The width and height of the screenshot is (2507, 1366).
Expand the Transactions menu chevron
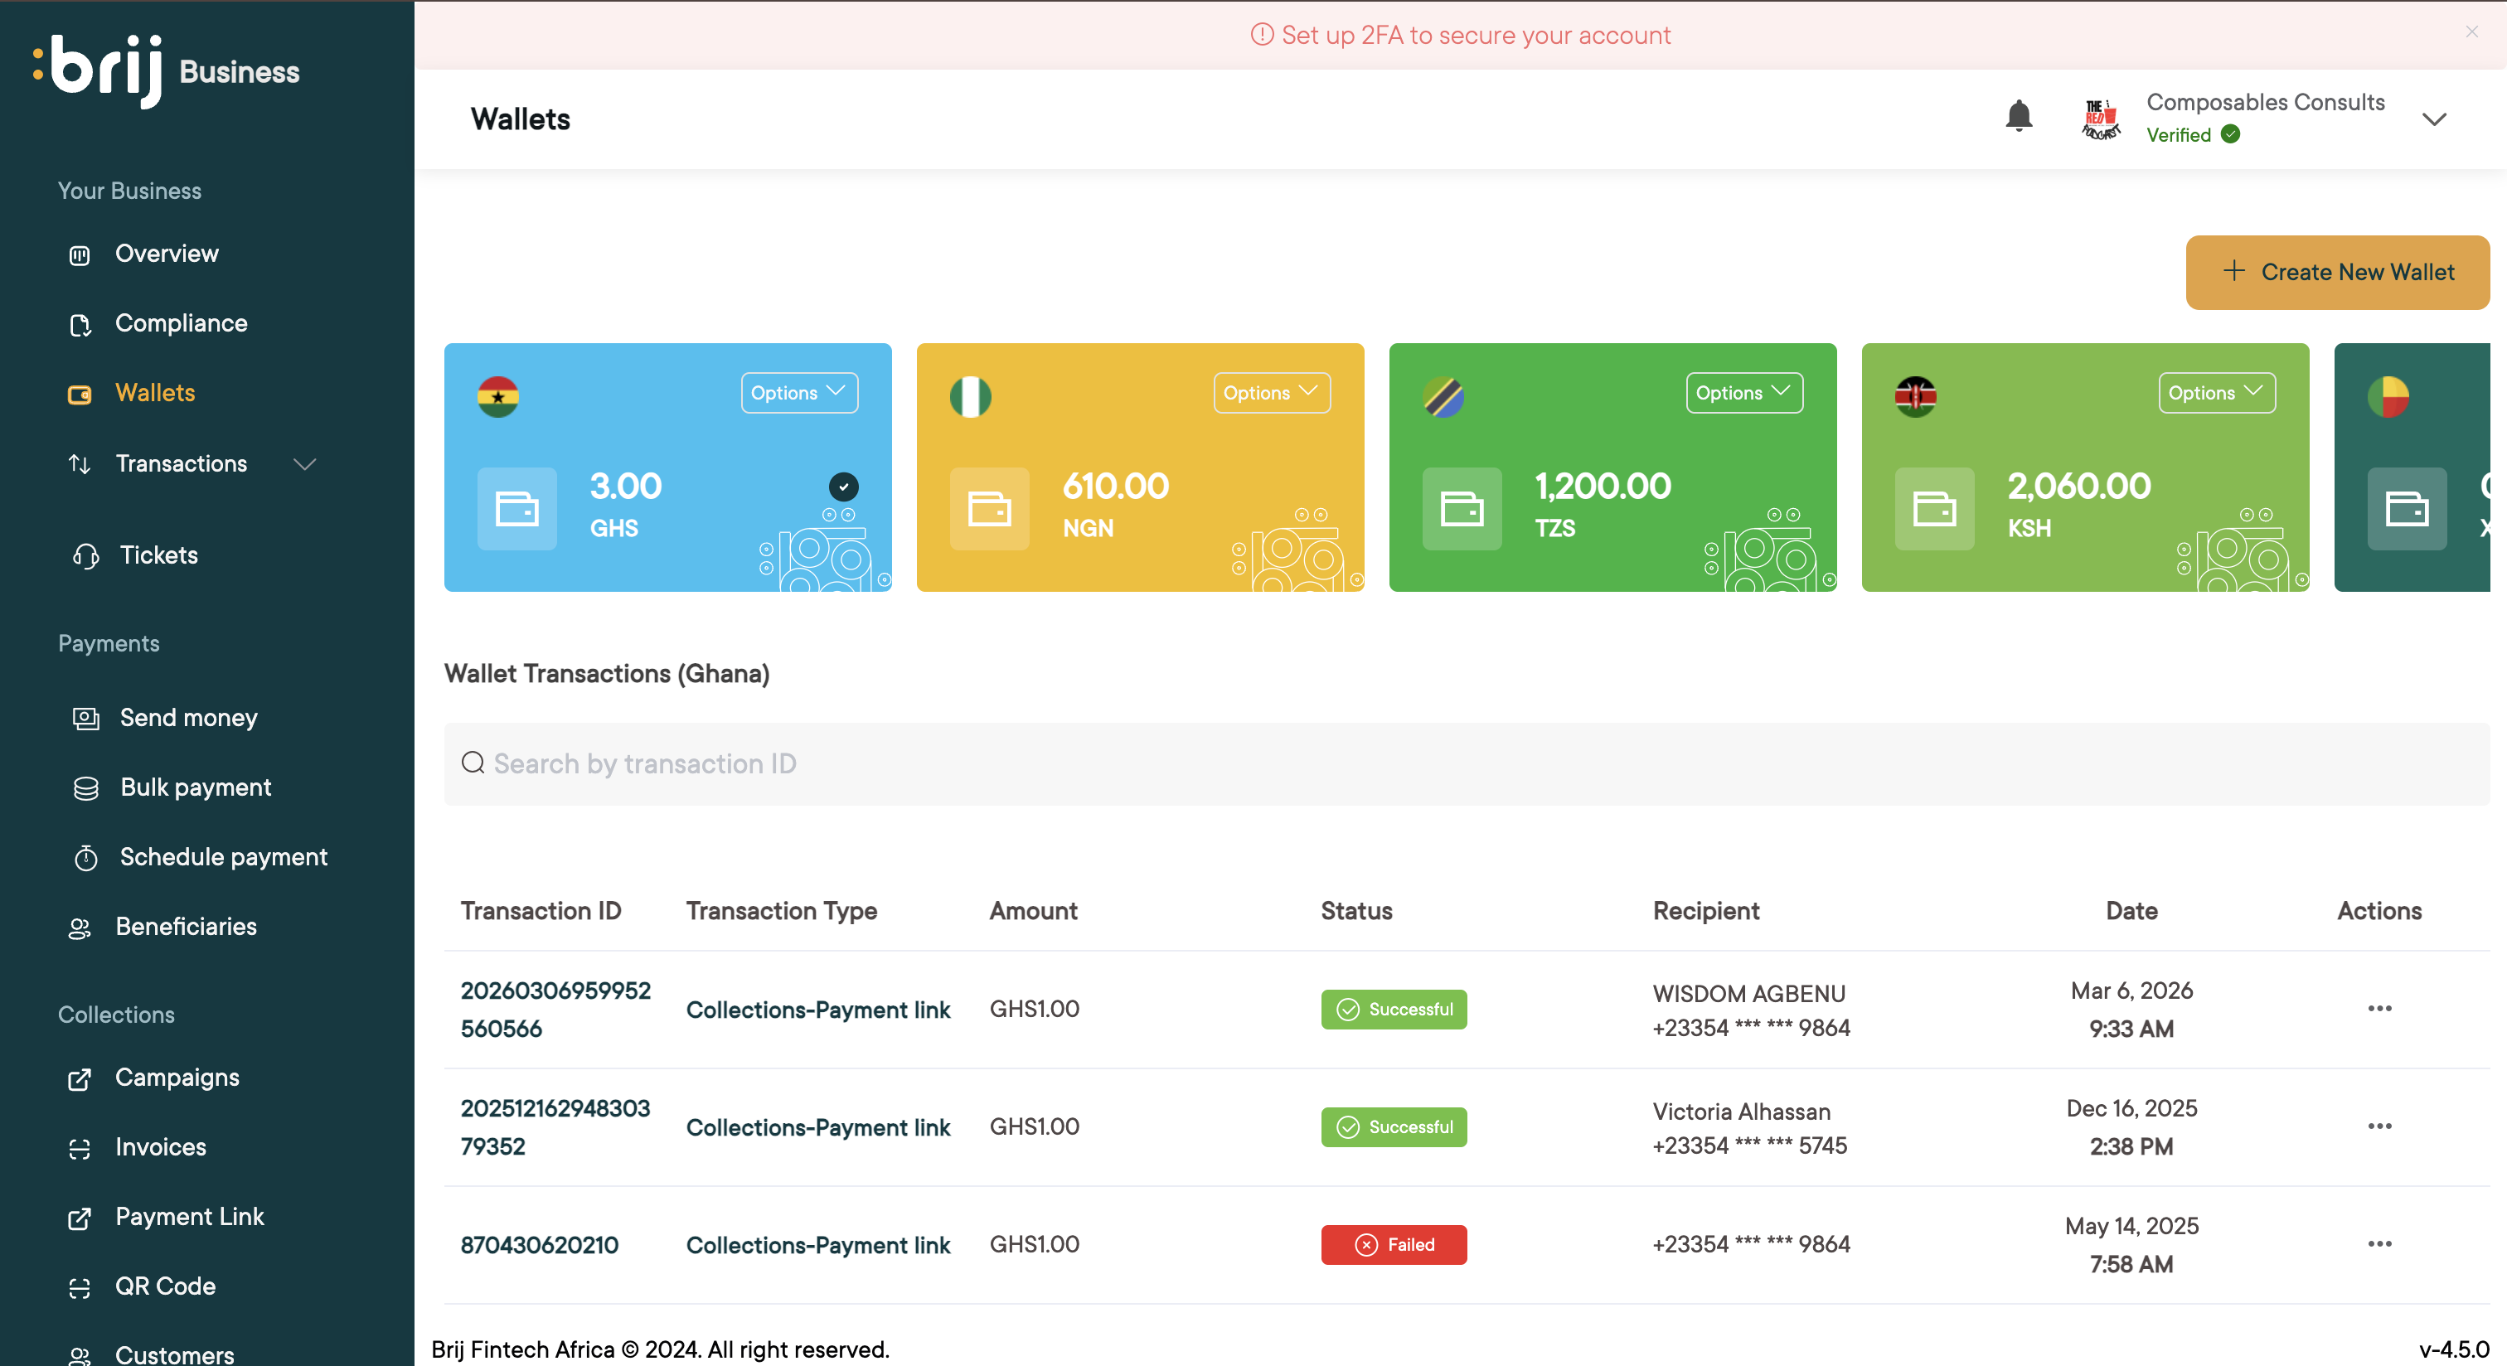point(304,464)
